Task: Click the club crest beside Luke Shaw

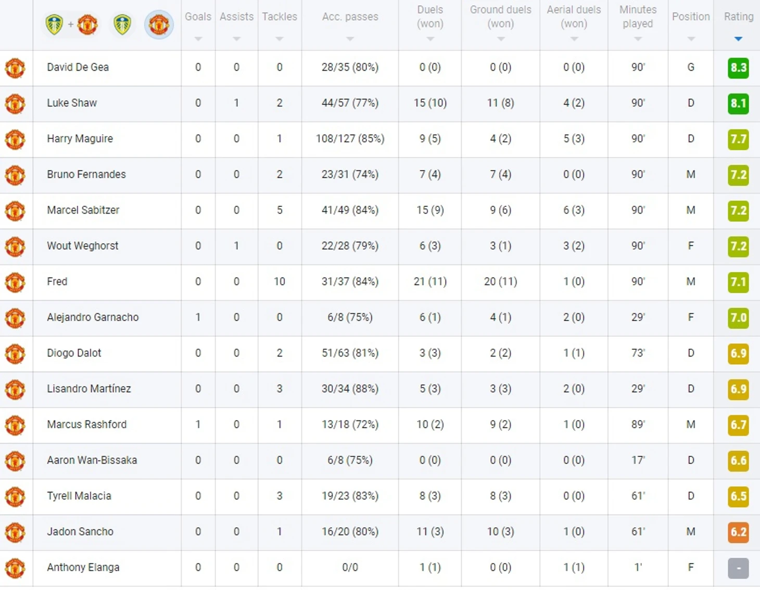Action: [15, 104]
